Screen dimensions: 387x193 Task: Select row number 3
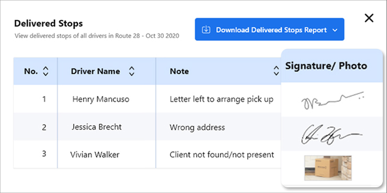(x=44, y=153)
